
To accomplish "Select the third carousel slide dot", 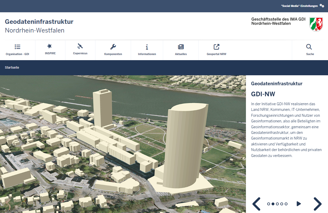I will 277,204.
